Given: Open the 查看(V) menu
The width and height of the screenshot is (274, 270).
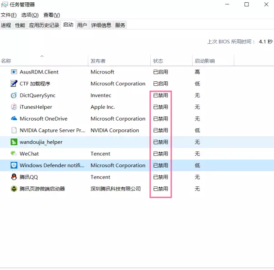Looking at the screenshot, I should (x=52, y=15).
